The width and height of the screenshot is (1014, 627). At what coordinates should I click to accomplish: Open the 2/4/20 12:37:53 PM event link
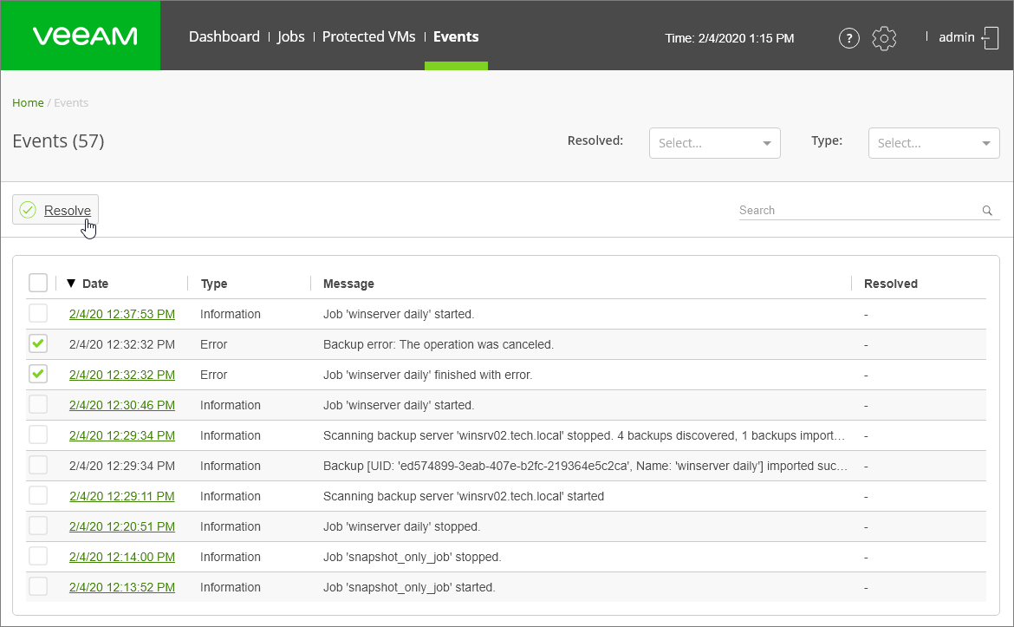pyautogui.click(x=122, y=314)
